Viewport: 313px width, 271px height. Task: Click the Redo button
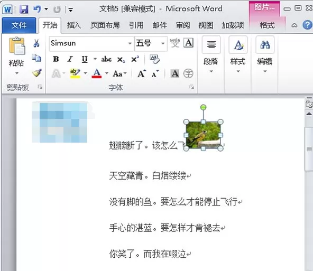[x=57, y=9]
